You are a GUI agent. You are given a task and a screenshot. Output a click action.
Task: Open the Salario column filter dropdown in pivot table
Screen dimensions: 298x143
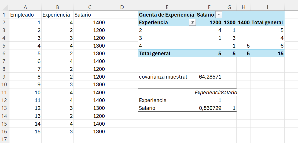coord(219,15)
